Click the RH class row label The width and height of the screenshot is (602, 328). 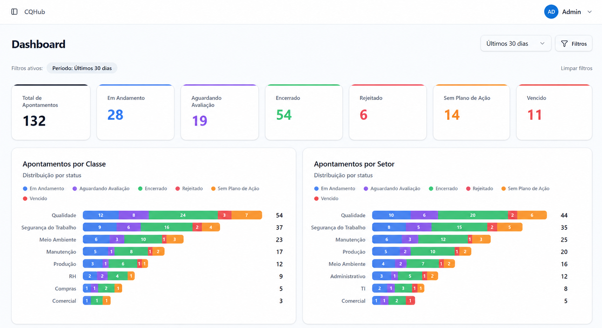(x=73, y=276)
